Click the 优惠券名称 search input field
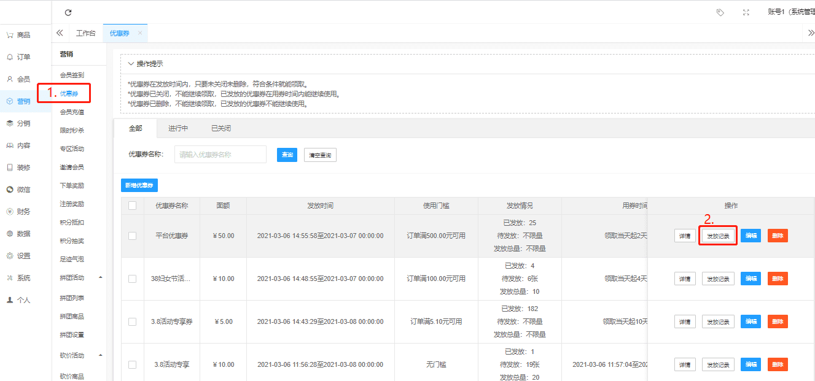 (x=220, y=155)
